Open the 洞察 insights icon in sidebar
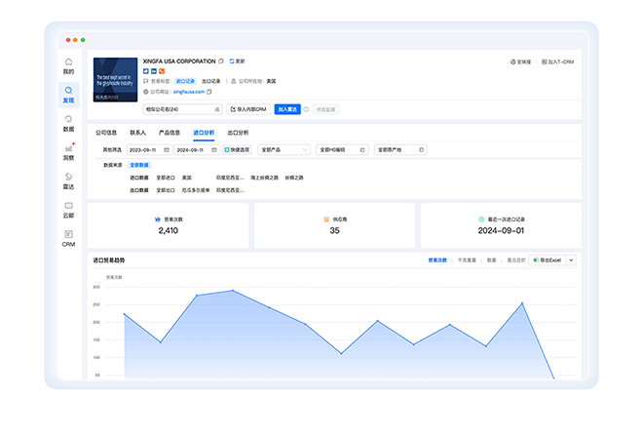Image resolution: width=643 pixels, height=439 pixels. 68,148
